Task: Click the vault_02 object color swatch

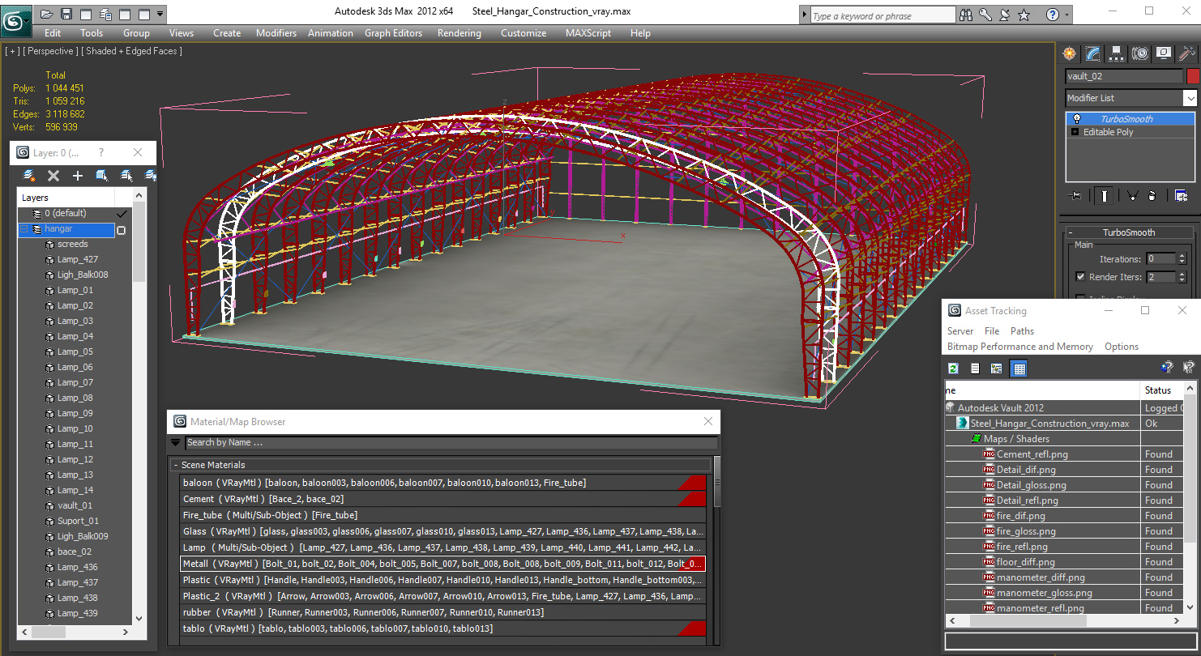Action: click(1192, 76)
